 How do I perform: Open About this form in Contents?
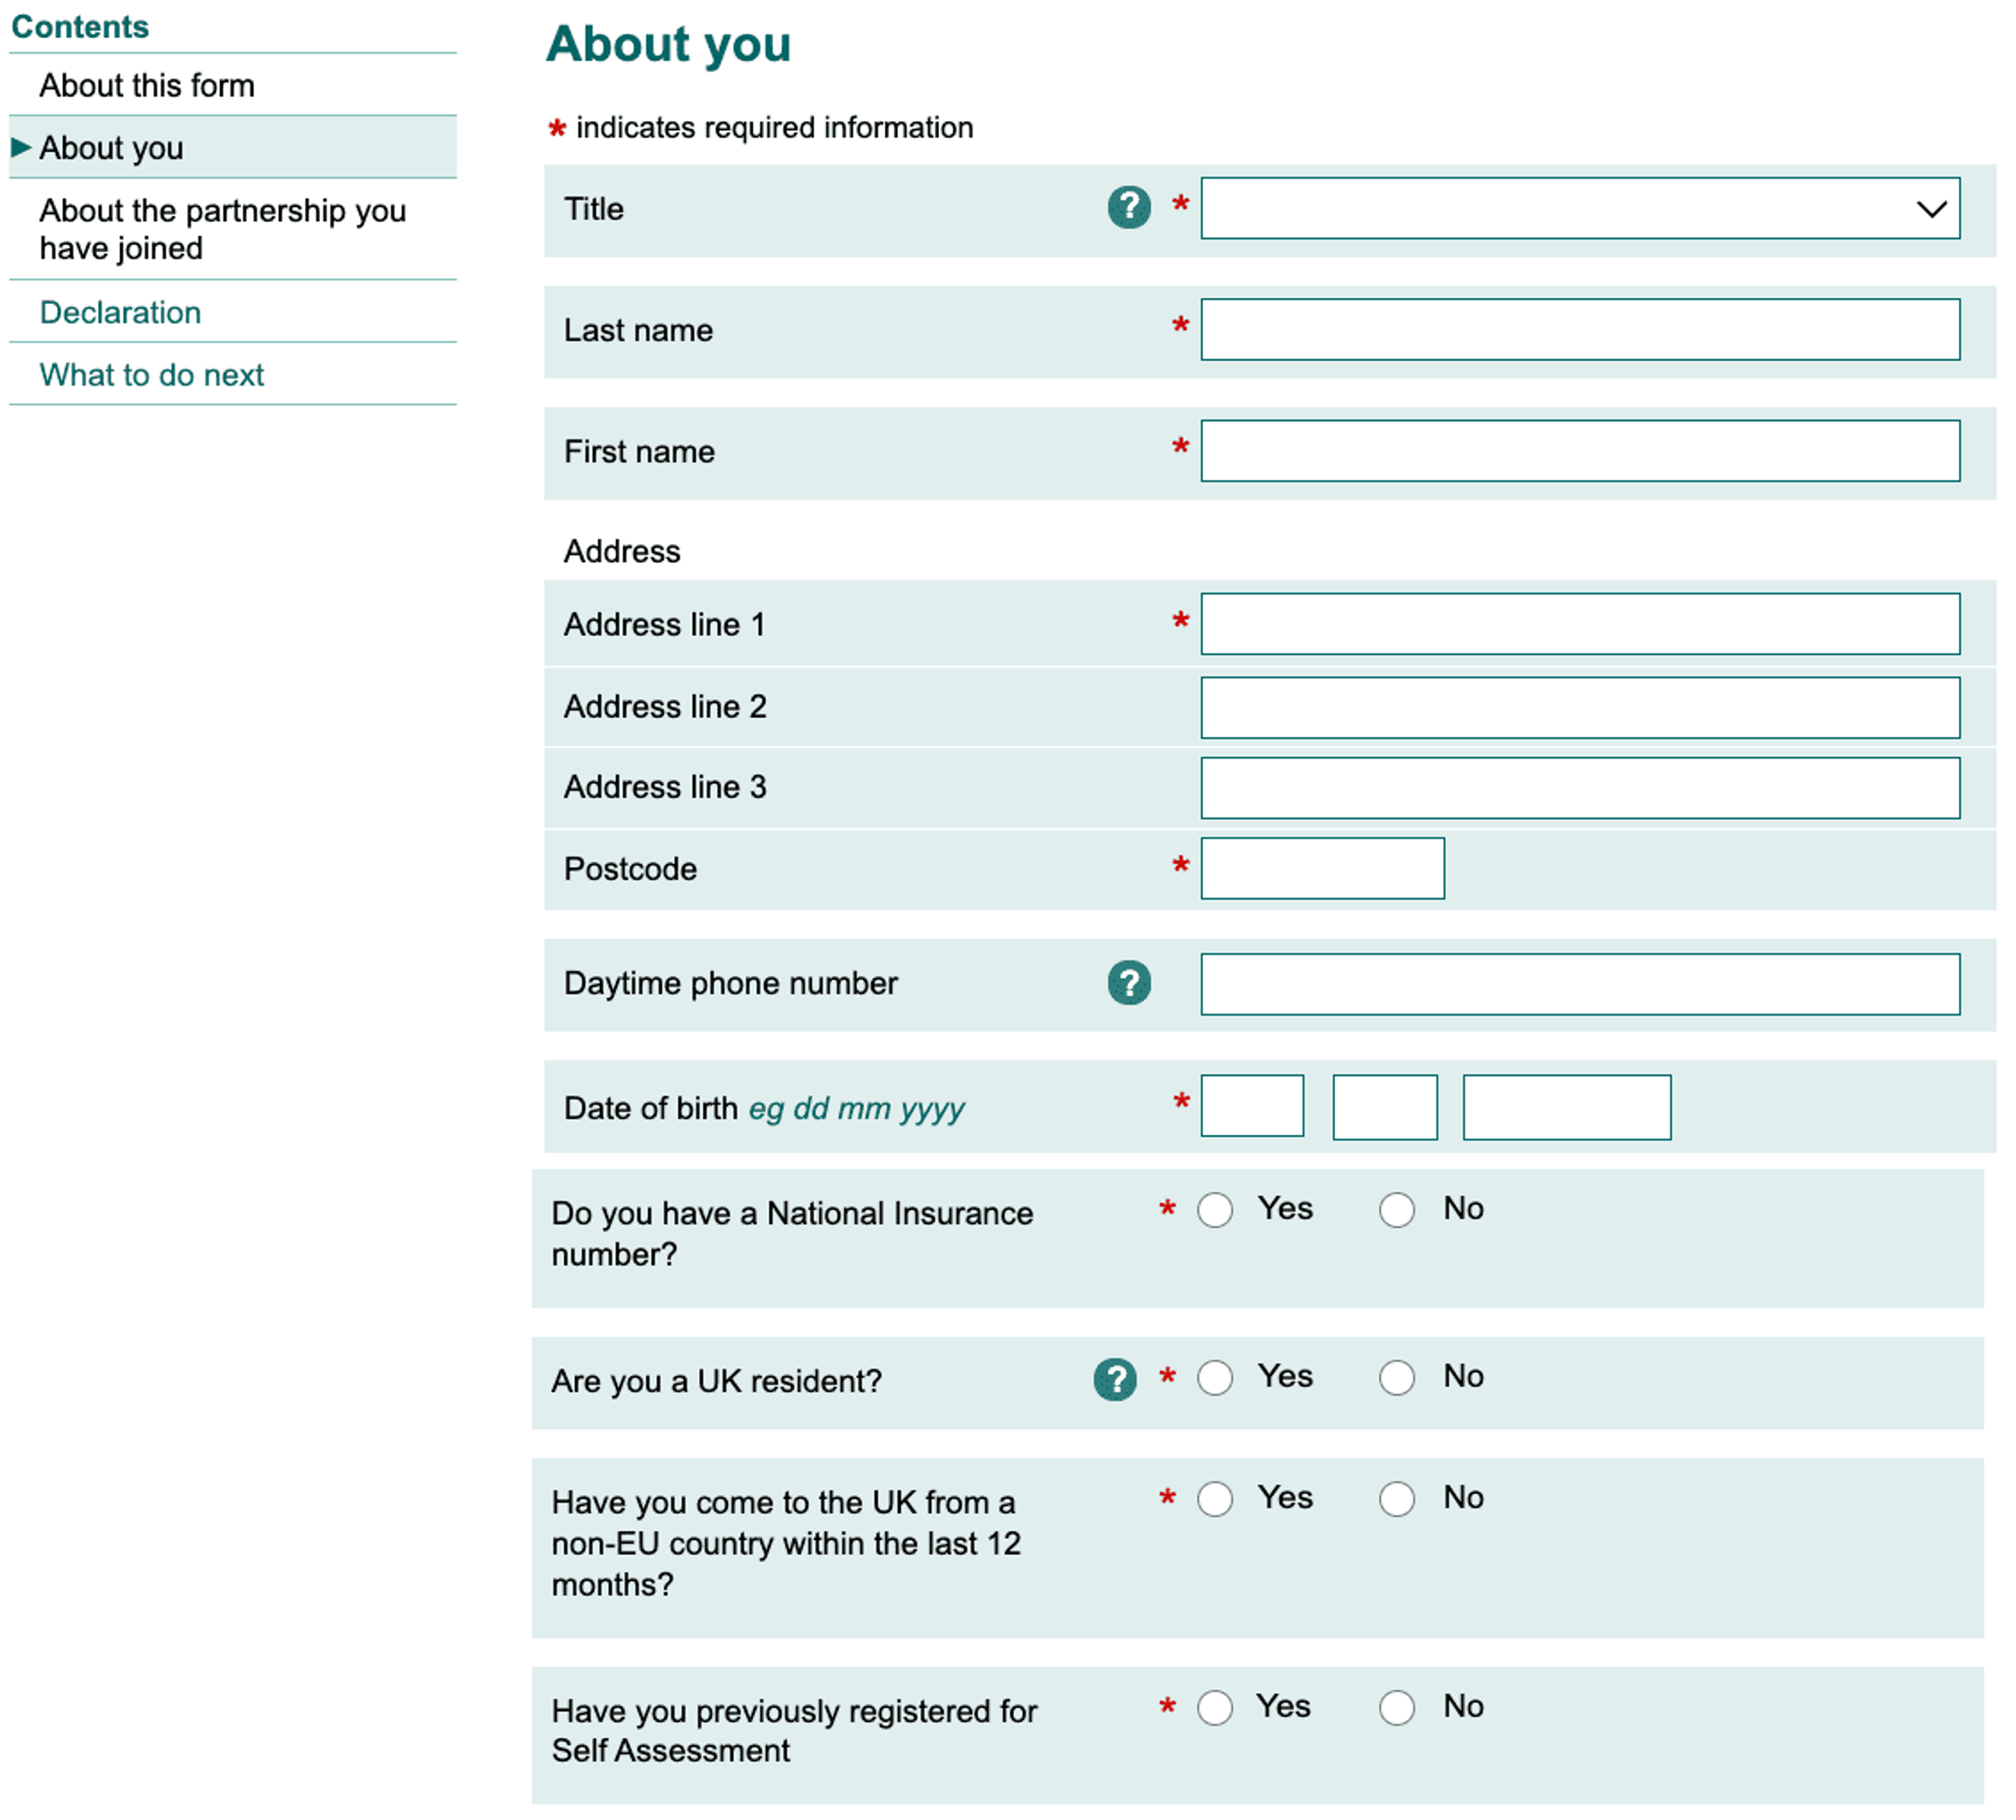pos(147,86)
